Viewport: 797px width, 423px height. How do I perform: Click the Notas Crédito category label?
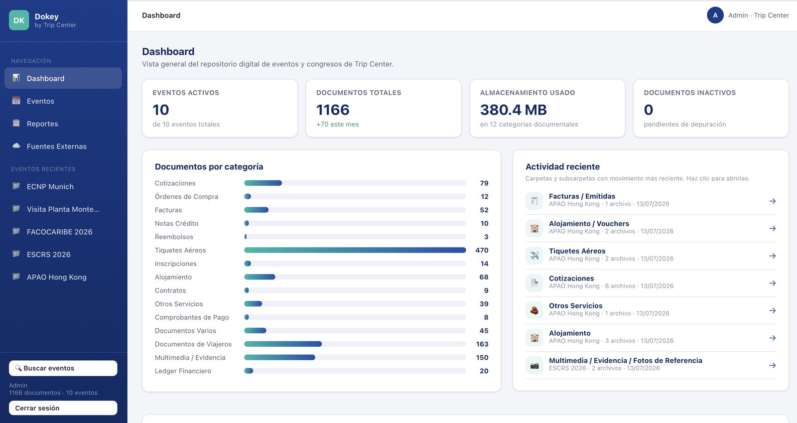pyautogui.click(x=176, y=224)
